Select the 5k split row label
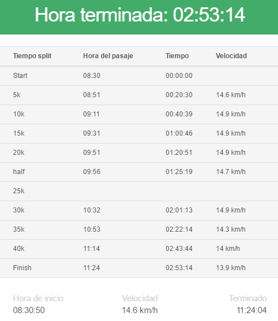This screenshot has width=278, height=321. [x=17, y=95]
